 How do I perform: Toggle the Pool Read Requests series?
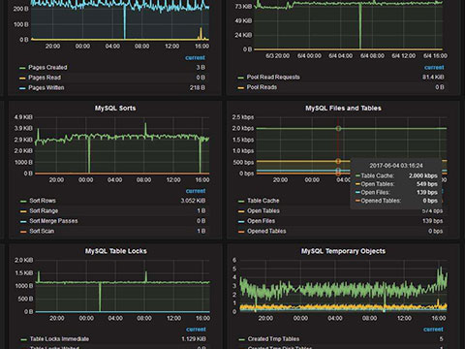pyautogui.click(x=273, y=78)
